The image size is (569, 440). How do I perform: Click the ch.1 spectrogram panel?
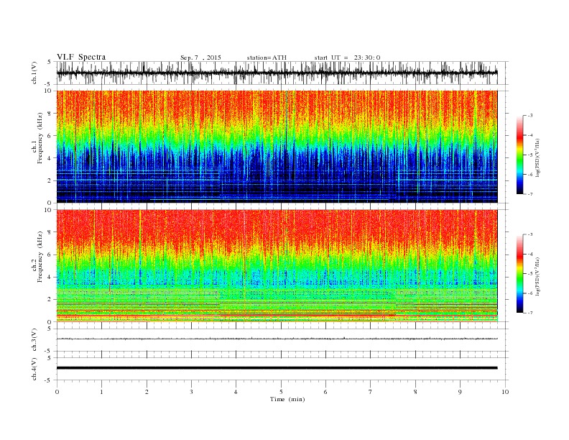coord(277,147)
